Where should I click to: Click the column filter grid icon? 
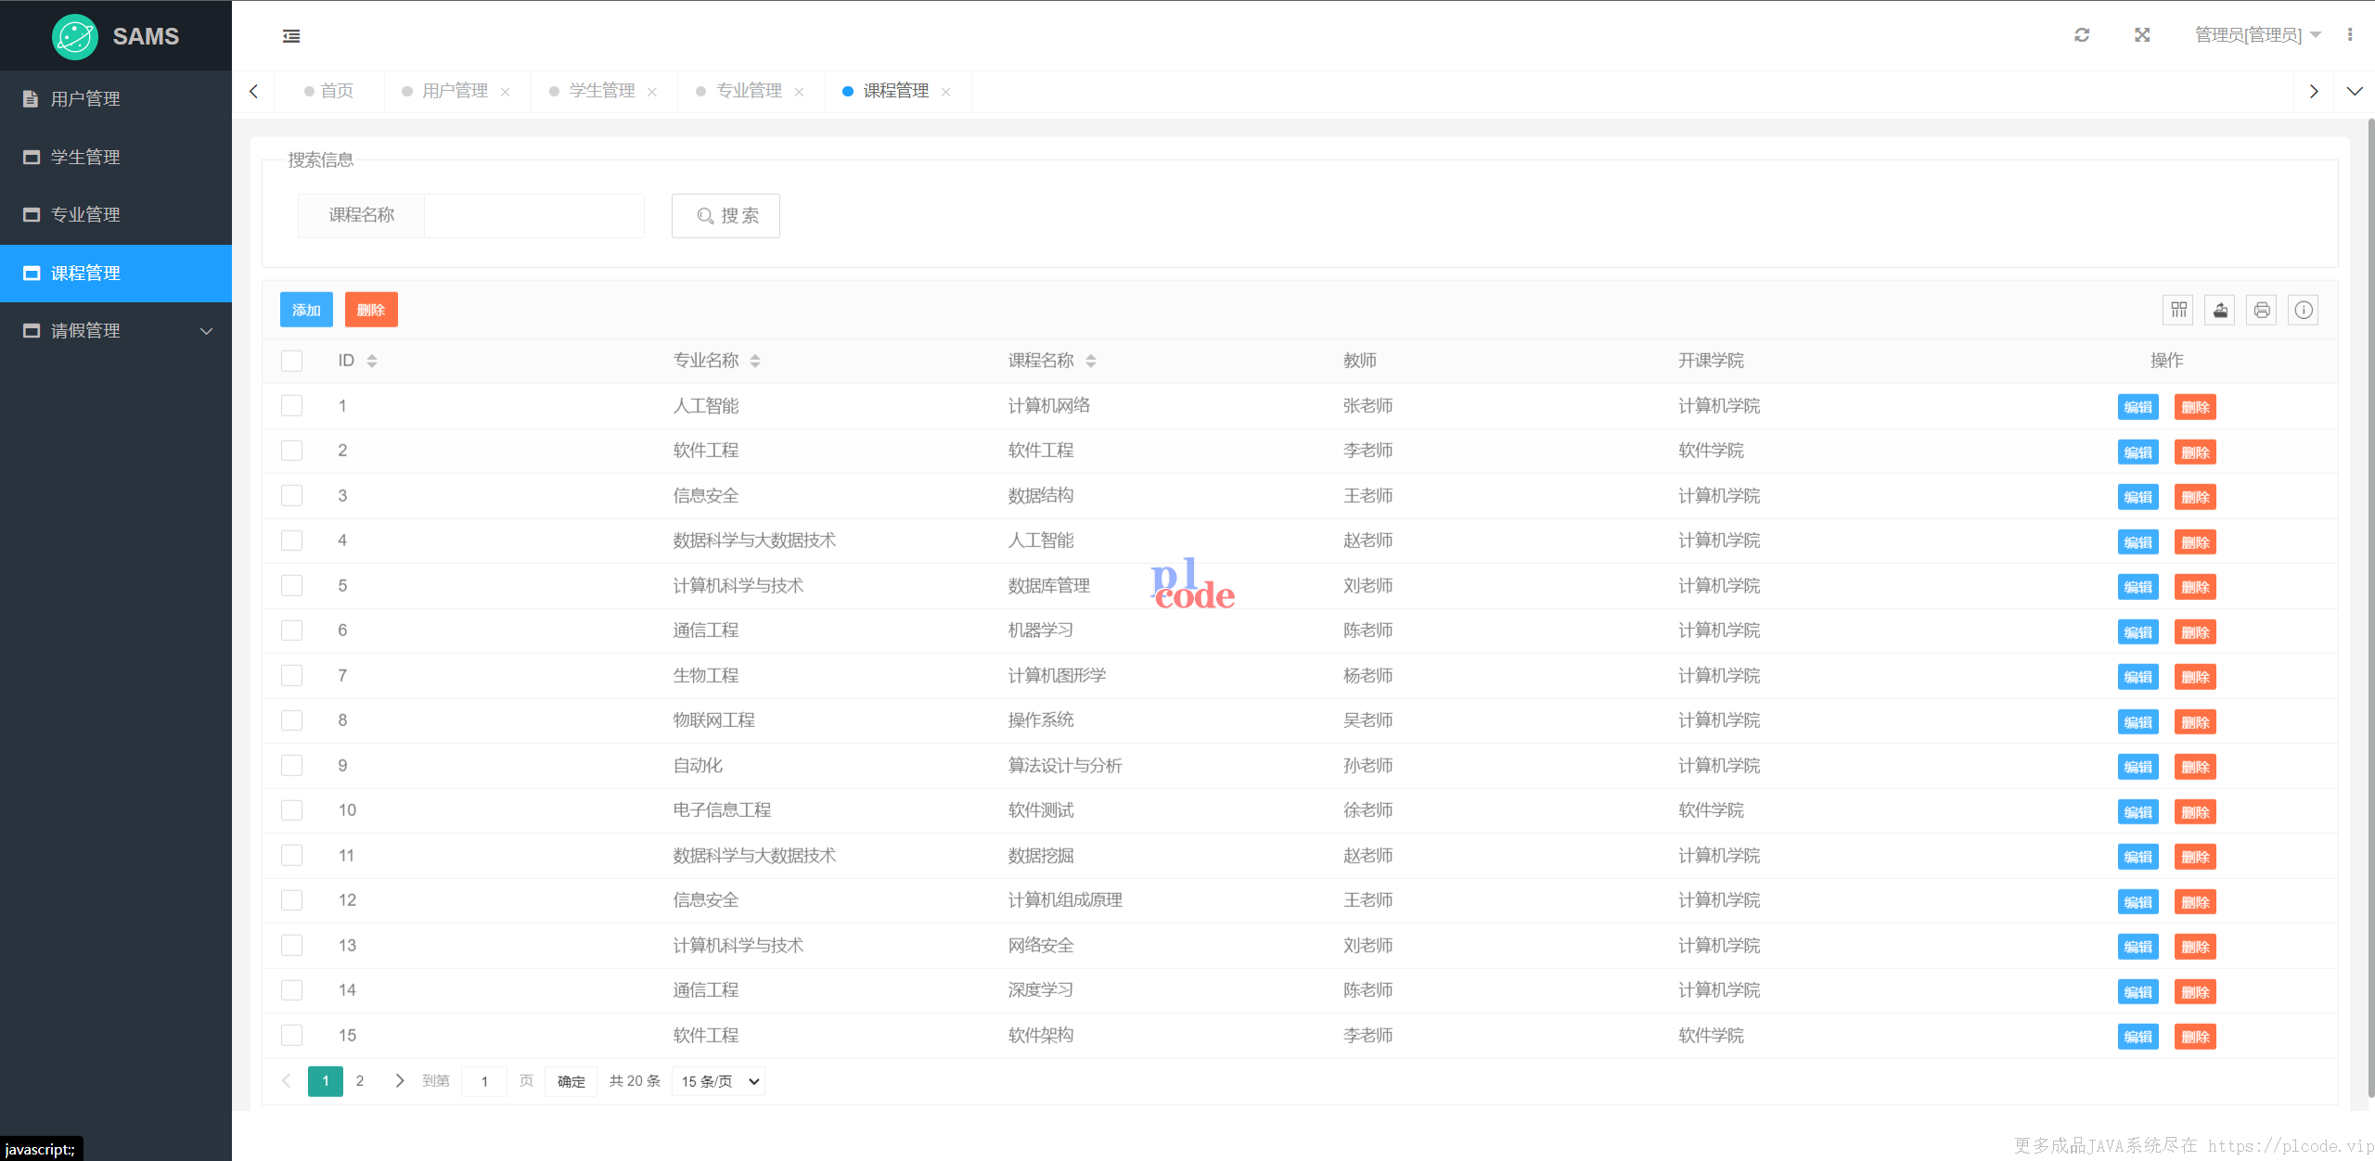[2178, 310]
